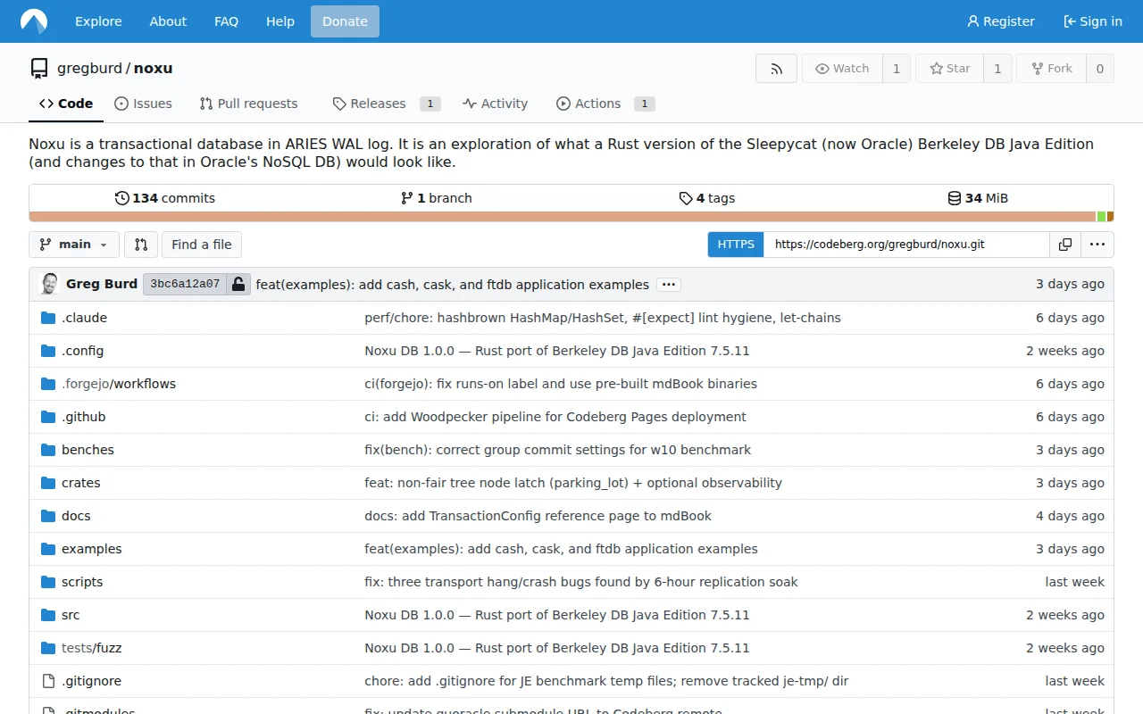
Task: Click the Watch button
Action: tap(842, 69)
